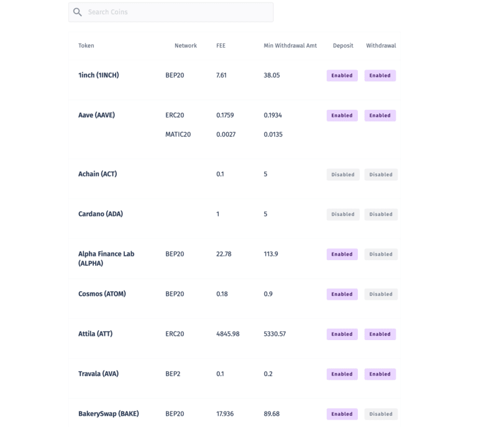
Task: Click the 0.18 fee value
Action: point(222,294)
